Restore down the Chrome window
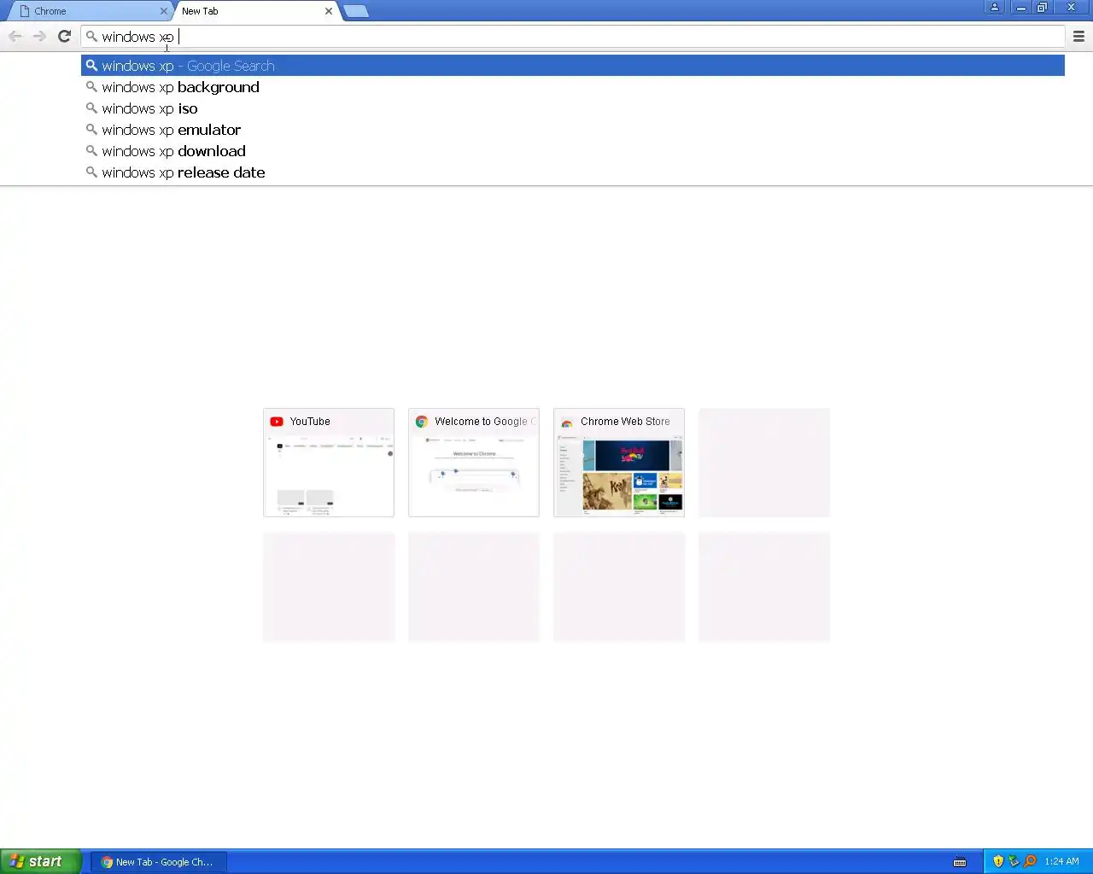This screenshot has width=1093, height=874. coord(1042,7)
